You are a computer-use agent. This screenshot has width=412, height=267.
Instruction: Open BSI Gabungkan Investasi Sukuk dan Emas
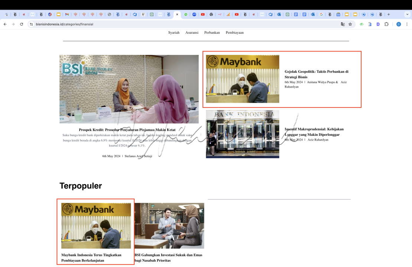(x=168, y=258)
